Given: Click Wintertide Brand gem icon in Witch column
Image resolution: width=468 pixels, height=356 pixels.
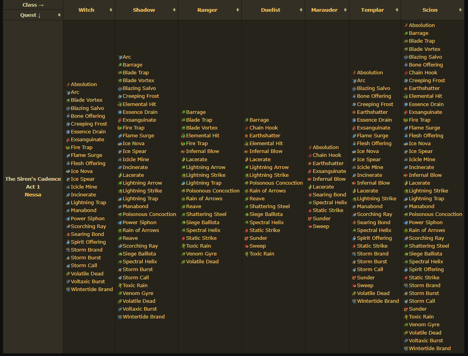Looking at the screenshot, I should [x=68, y=289].
